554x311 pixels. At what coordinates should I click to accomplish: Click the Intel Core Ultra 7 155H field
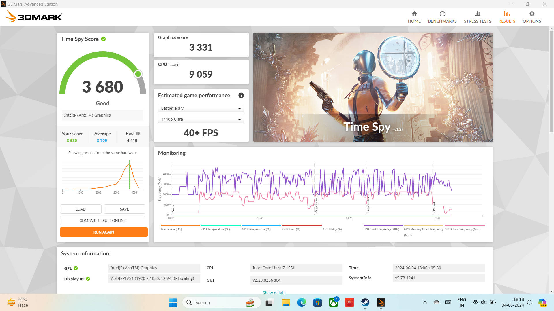click(296, 268)
